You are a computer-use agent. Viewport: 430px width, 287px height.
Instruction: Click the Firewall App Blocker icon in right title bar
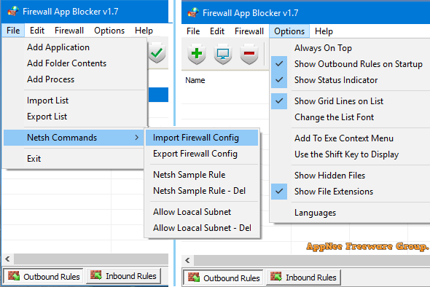click(x=193, y=12)
